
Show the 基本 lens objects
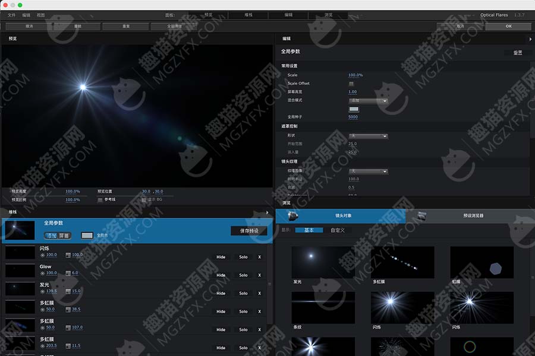point(309,230)
